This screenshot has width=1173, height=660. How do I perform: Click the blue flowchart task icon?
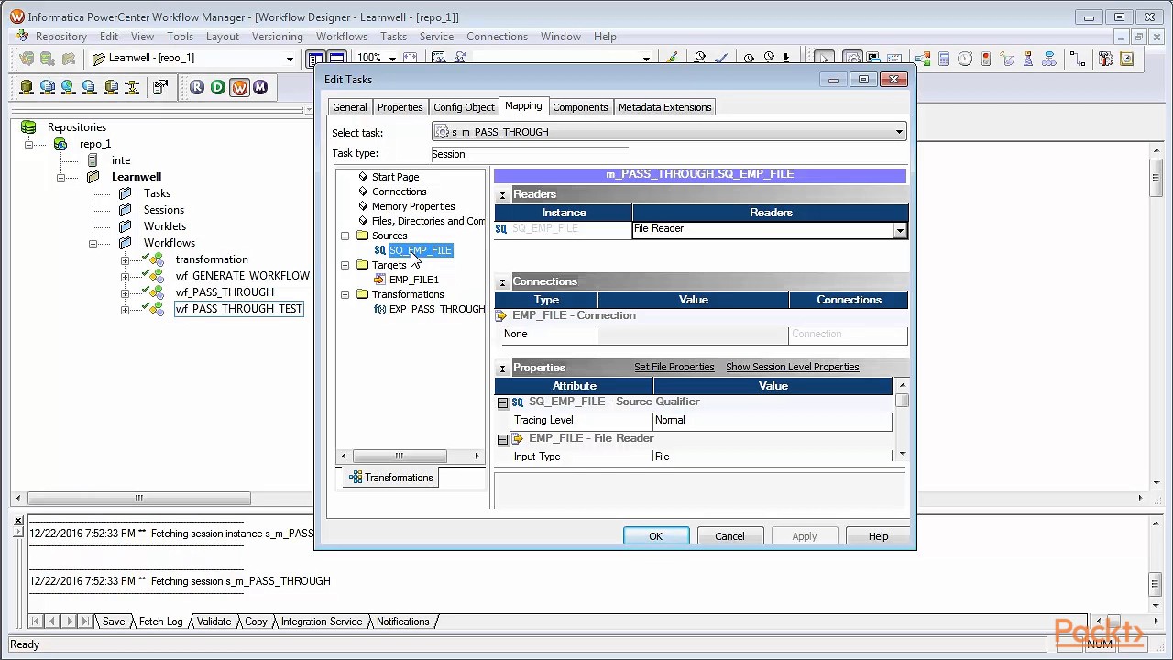coord(1048,59)
